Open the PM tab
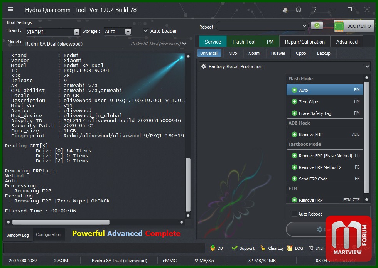Viewport: 378px width, 268px height. point(270,42)
